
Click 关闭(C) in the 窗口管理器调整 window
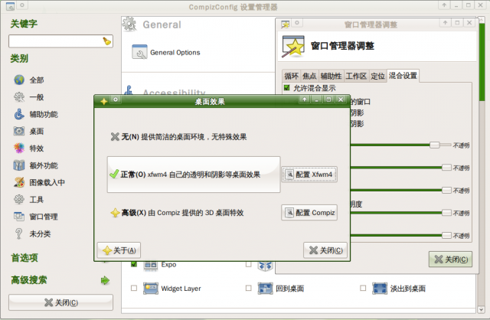pyautogui.click(x=450, y=260)
